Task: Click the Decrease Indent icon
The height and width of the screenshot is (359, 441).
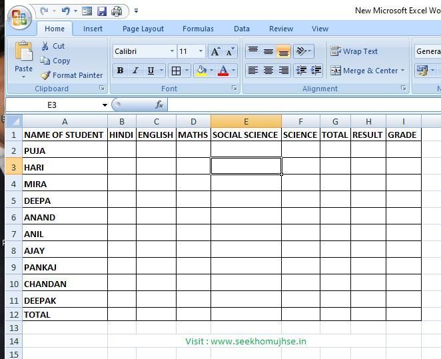Action: (301, 71)
